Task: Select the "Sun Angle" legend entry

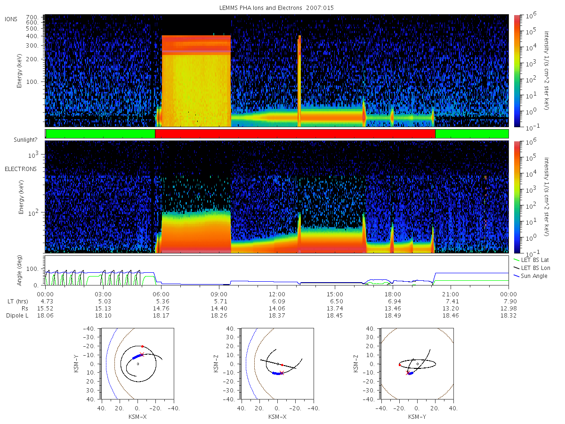Action: tap(531, 276)
